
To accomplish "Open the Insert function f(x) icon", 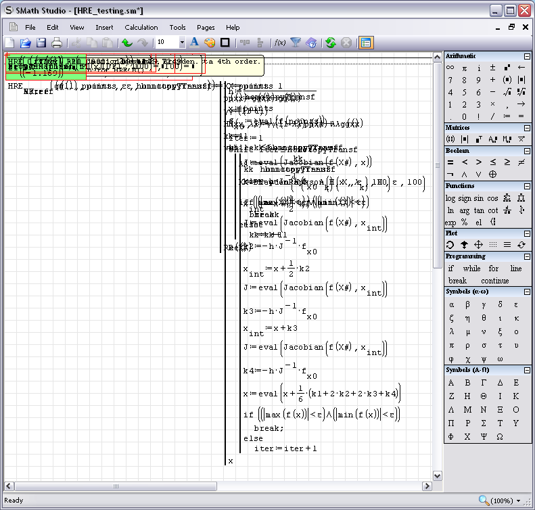I will tap(279, 43).
